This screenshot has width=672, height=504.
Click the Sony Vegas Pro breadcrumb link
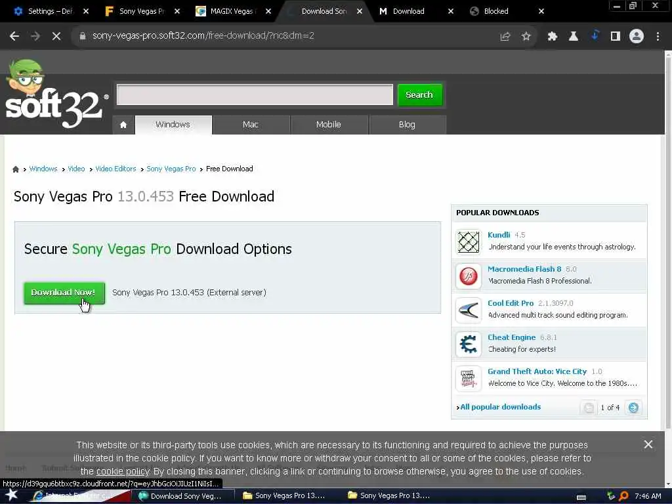(x=171, y=169)
